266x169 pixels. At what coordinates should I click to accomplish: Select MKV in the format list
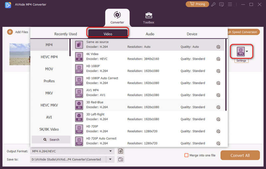pos(49,93)
